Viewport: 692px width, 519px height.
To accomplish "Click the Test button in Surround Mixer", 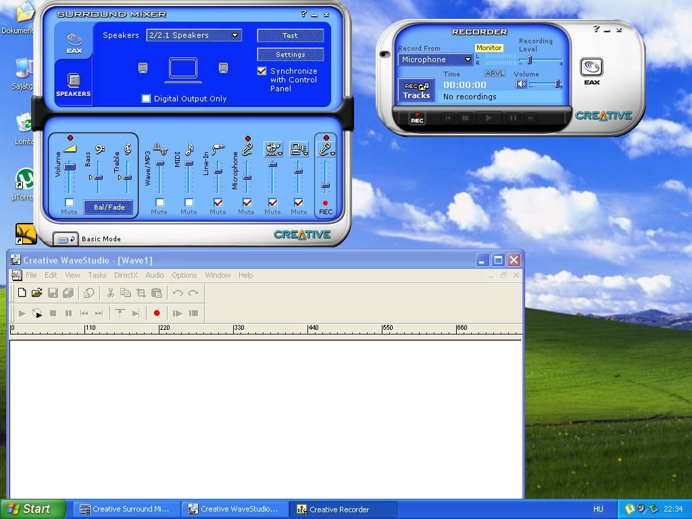I will click(x=291, y=35).
